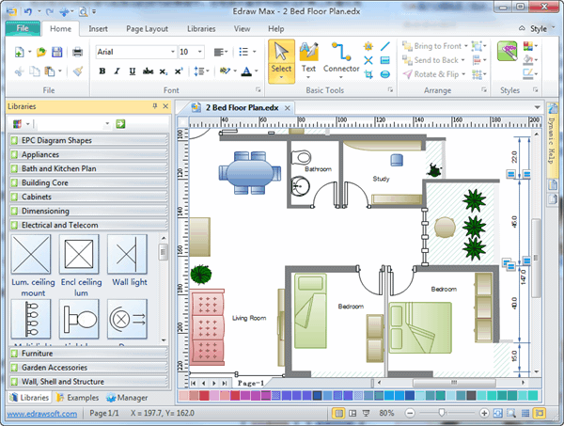Toggle underline text formatting
The image size is (564, 426).
132,71
